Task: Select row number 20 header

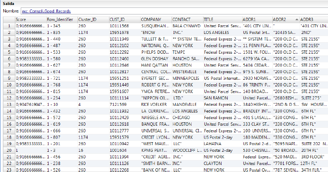Action: (9, 150)
